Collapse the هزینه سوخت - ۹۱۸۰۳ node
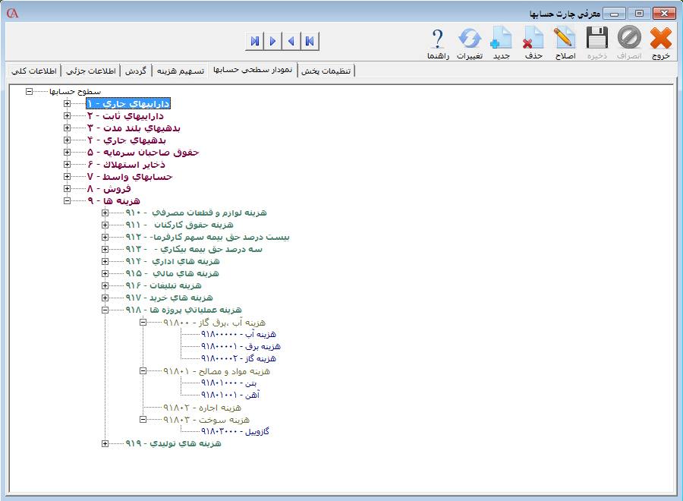 point(143,420)
